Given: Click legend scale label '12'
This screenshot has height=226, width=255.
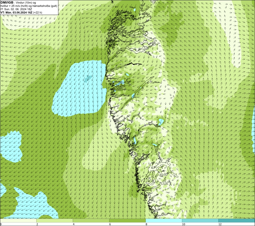Looking at the screenshot, I should (x=220, y=224).
